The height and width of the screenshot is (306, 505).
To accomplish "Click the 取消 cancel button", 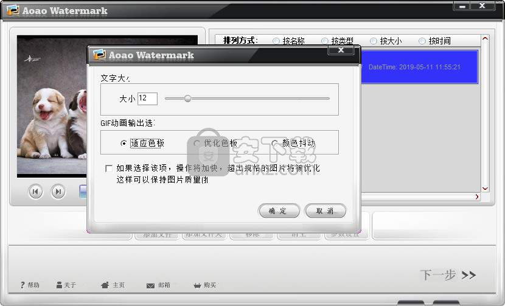I will click(326, 211).
